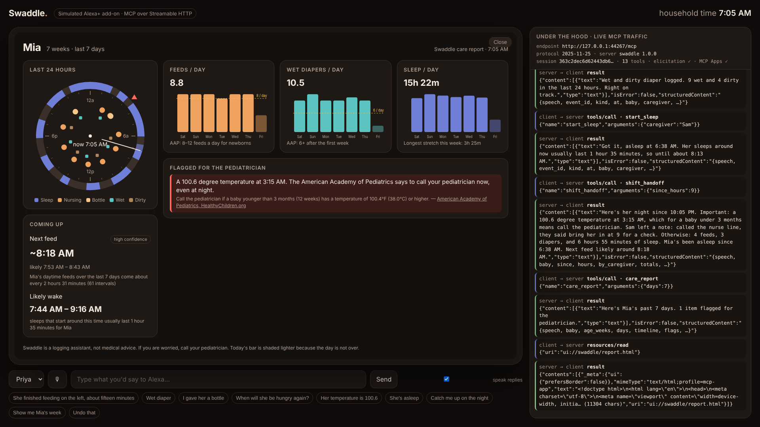Select the 'Wet diaper' suggestion chip
This screenshot has height=427, width=760.
(x=158, y=398)
